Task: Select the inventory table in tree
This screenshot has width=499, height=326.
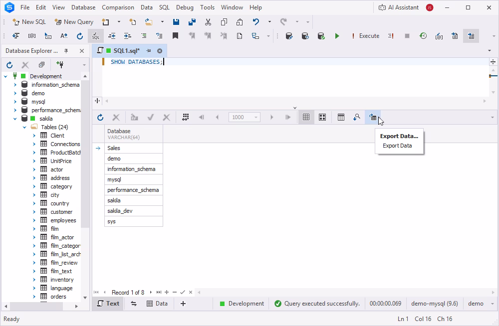Action: pyautogui.click(x=62, y=280)
